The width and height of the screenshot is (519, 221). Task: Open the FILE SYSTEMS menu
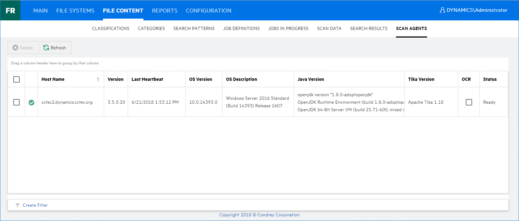75,10
